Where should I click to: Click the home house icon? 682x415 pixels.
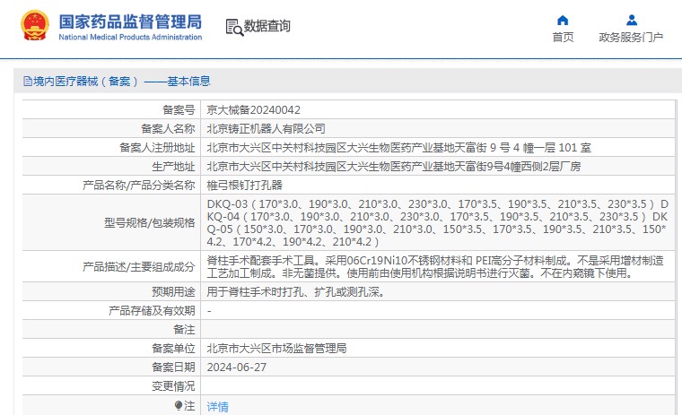563,20
